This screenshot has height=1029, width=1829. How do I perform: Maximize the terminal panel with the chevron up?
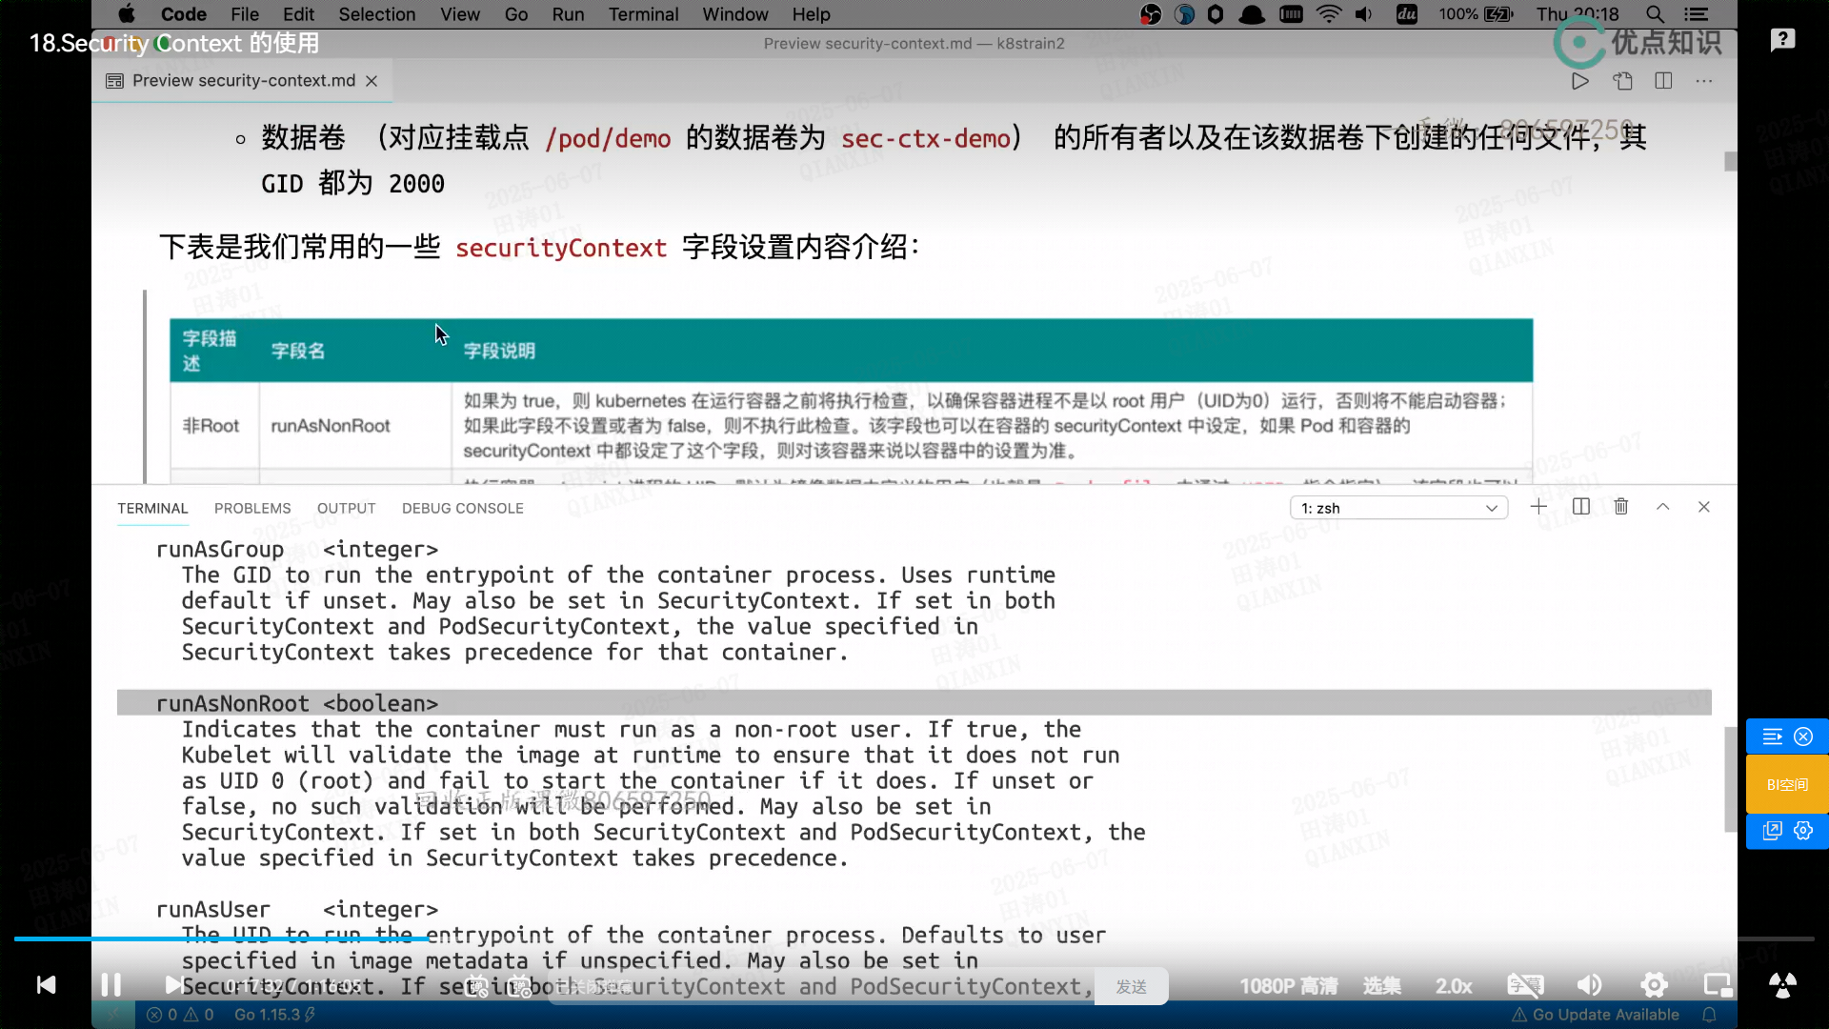[1663, 507]
